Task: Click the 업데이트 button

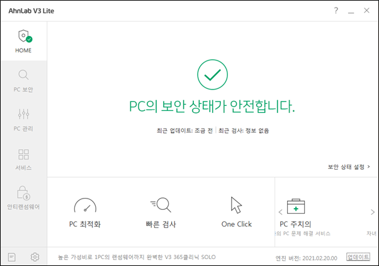Action: pos(358,257)
